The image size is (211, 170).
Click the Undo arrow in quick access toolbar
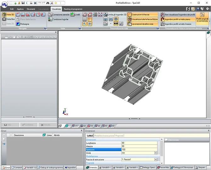pyautogui.click(x=40, y=3)
